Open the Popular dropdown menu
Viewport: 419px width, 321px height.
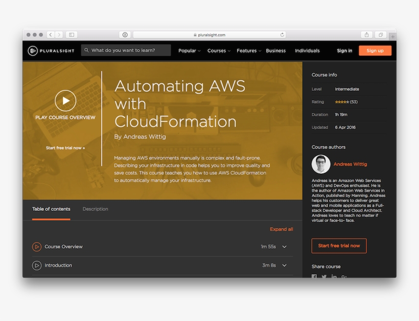click(189, 51)
